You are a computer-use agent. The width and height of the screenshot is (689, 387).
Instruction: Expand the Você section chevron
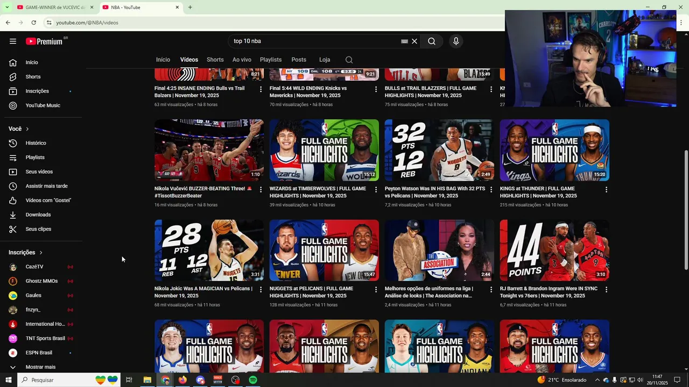(x=27, y=129)
